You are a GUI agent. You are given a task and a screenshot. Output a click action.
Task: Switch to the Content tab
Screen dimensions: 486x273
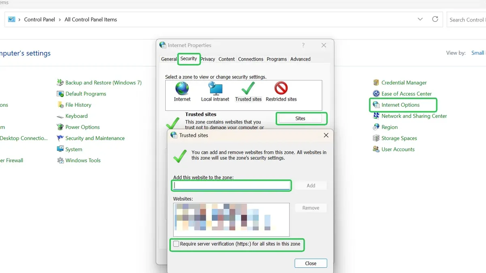pos(226,59)
